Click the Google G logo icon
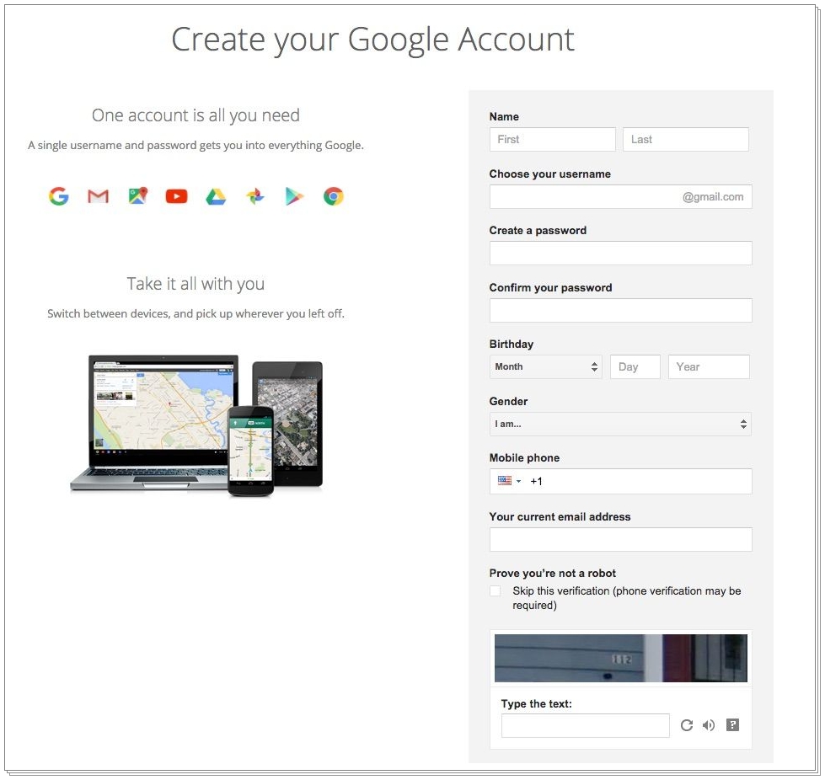 [58, 197]
